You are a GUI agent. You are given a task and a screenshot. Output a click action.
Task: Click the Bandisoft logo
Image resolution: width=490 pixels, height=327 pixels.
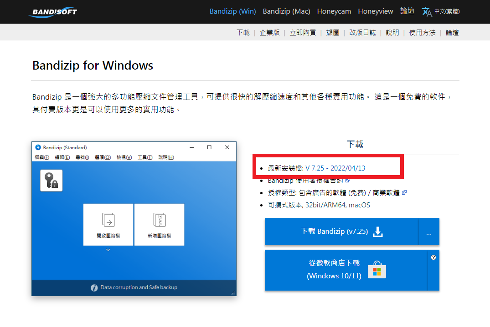coord(53,12)
